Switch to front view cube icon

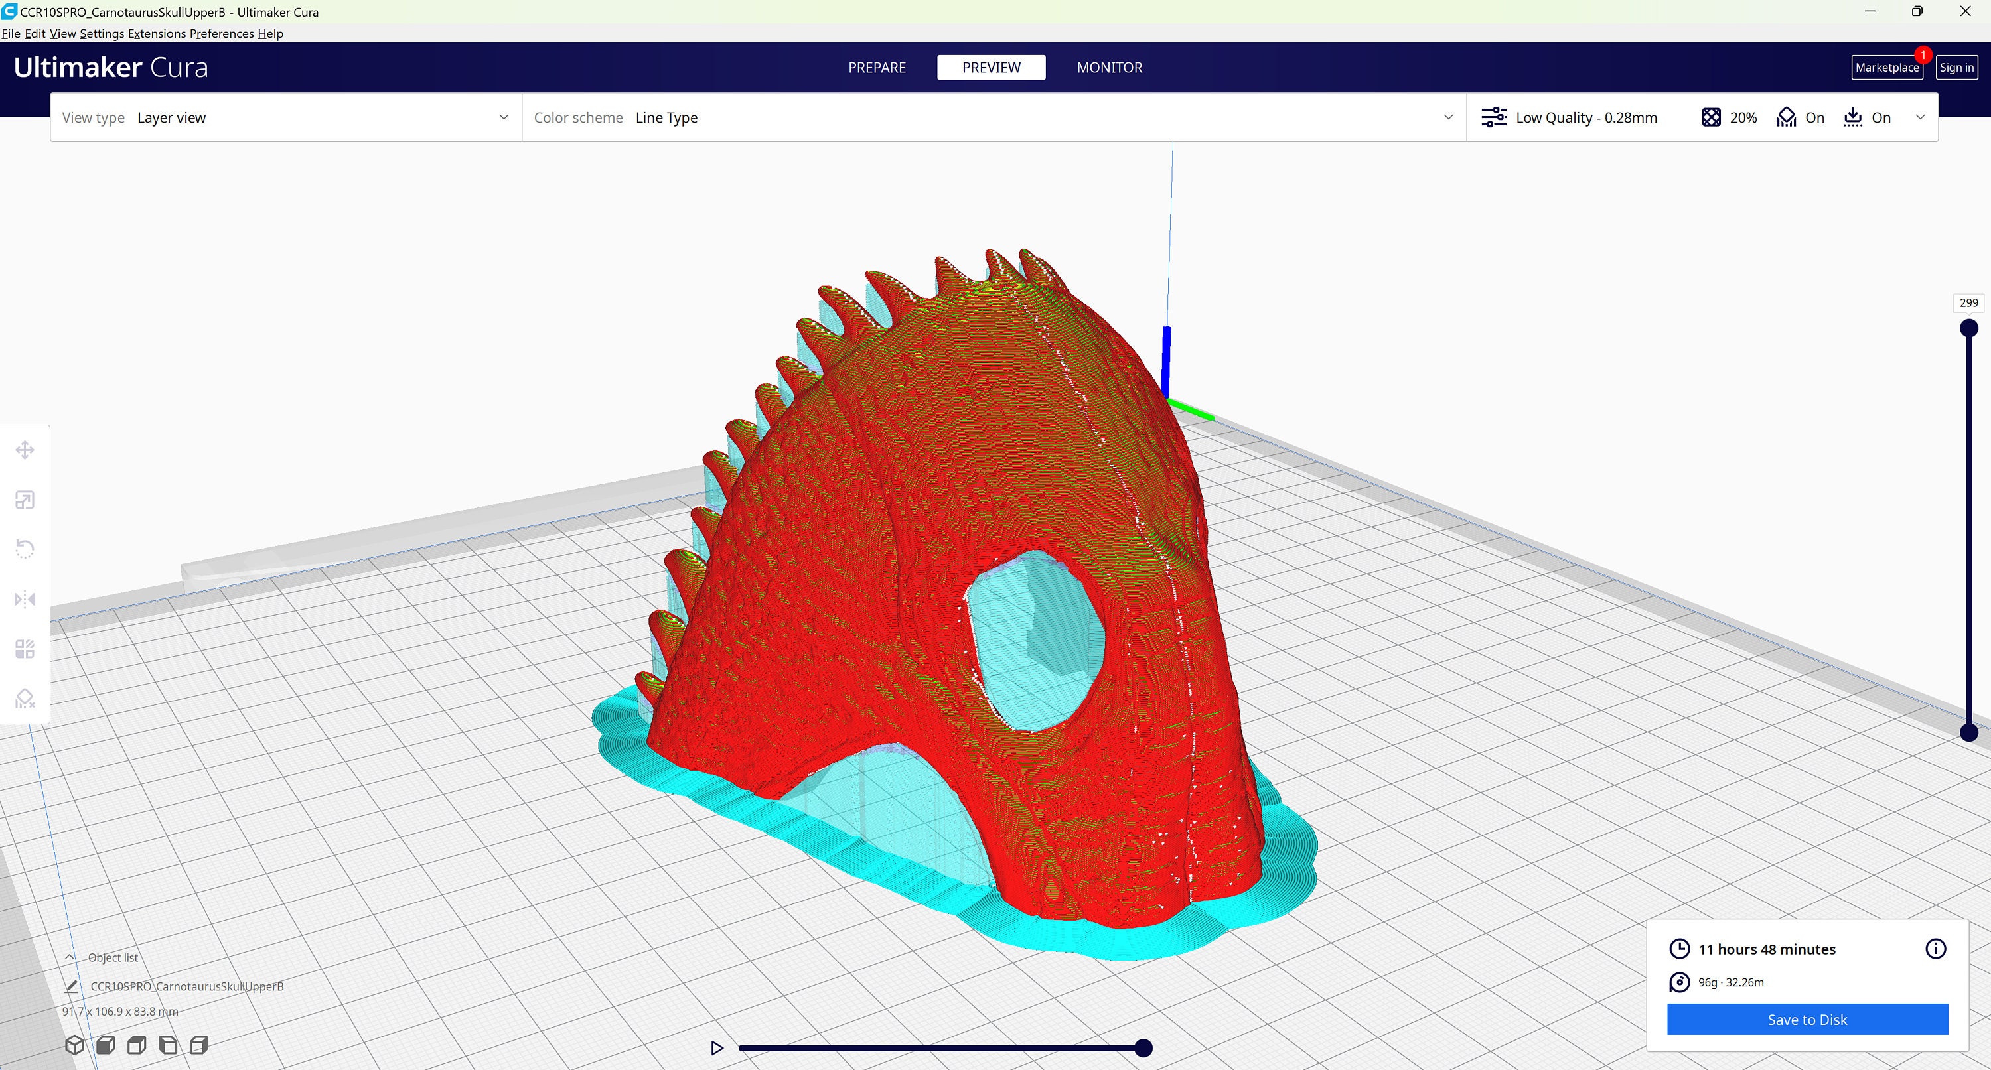pos(106,1045)
